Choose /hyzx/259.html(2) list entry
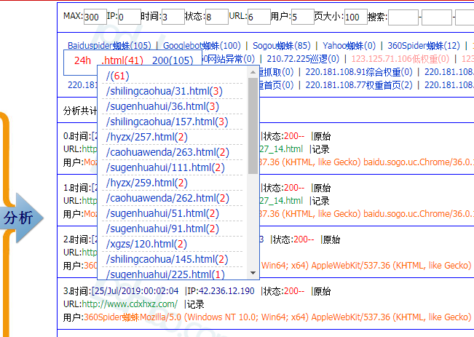The width and height of the screenshot is (474, 337). (x=146, y=183)
